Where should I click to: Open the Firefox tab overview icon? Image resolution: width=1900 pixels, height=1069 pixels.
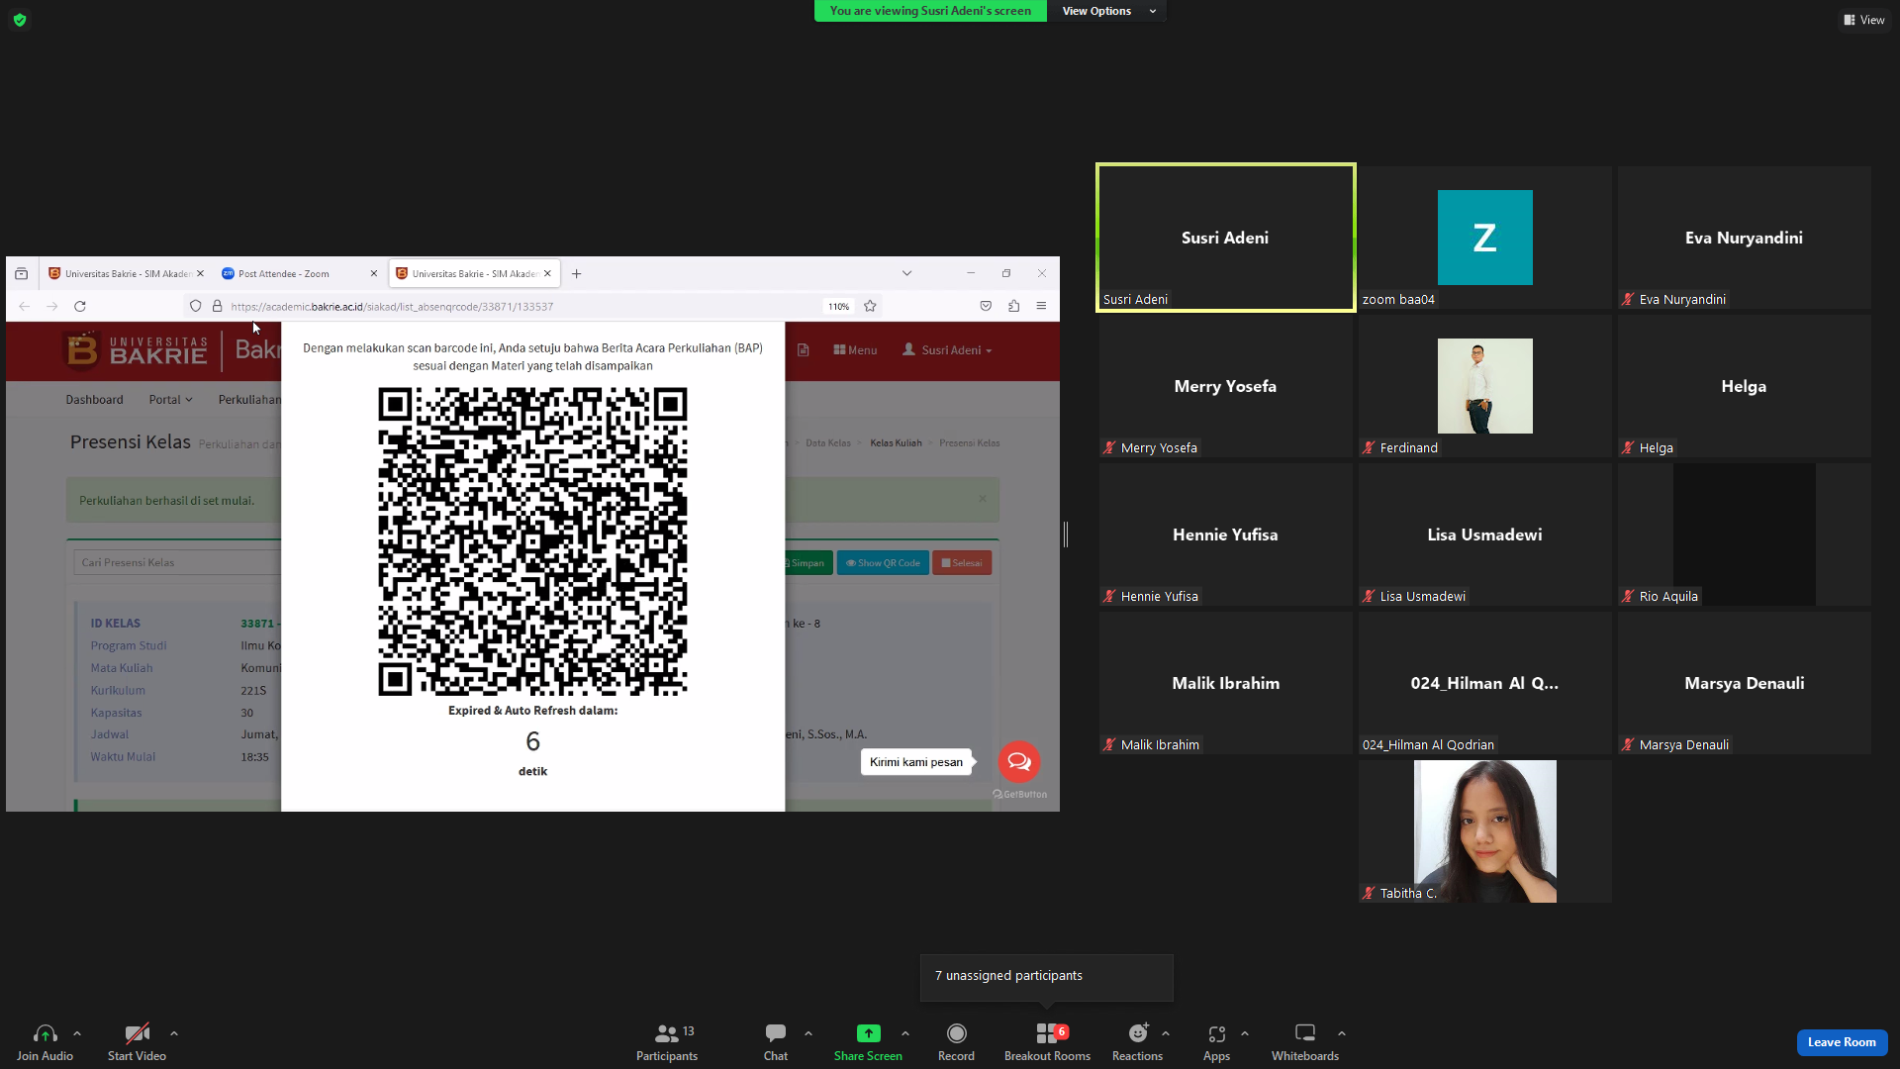pos(21,274)
